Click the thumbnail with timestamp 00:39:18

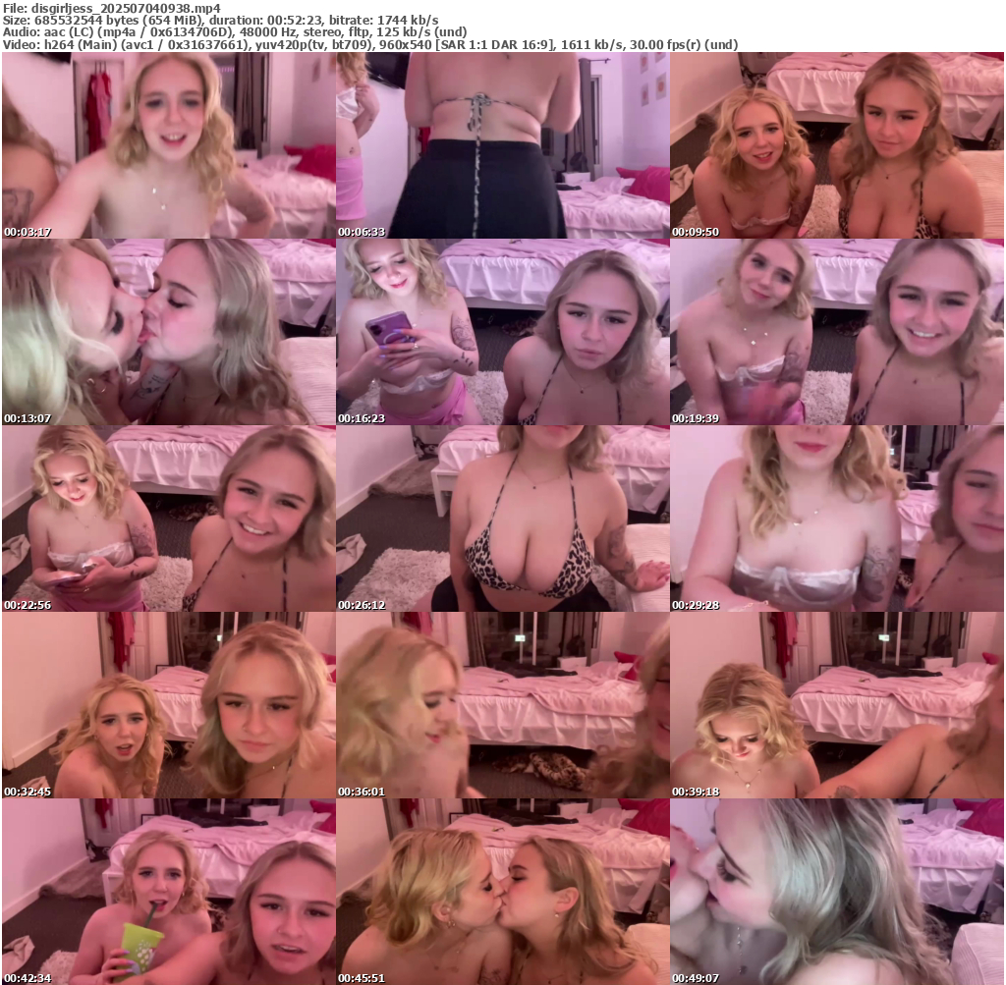837,705
